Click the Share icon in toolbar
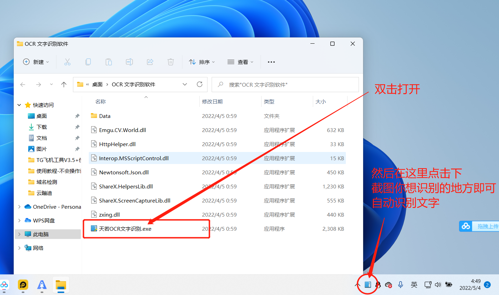Image resolution: width=499 pixels, height=295 pixels. 150,62
